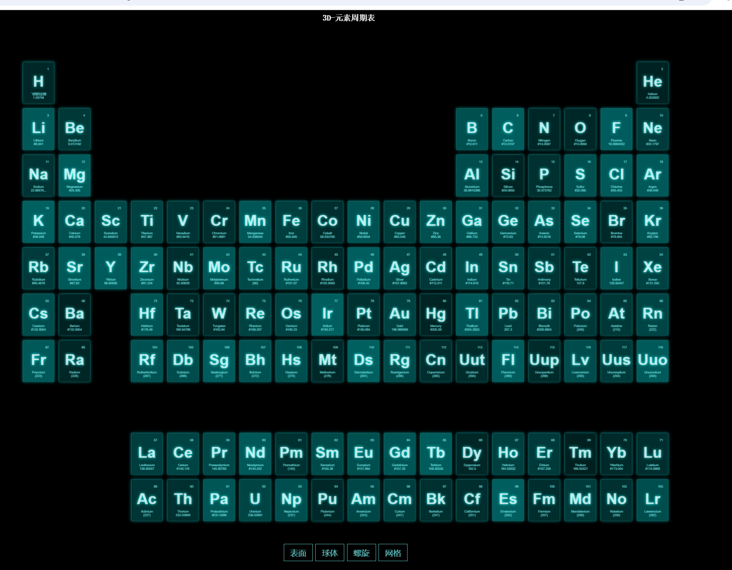This screenshot has width=732, height=570.
Task: Click the Tungsten (W) element card
Action: click(219, 315)
